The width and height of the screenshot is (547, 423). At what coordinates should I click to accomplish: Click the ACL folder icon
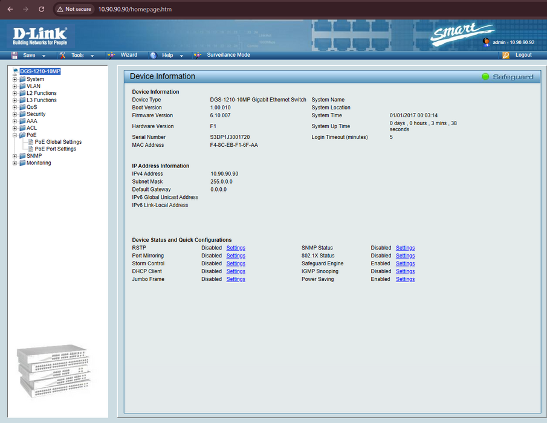23,128
